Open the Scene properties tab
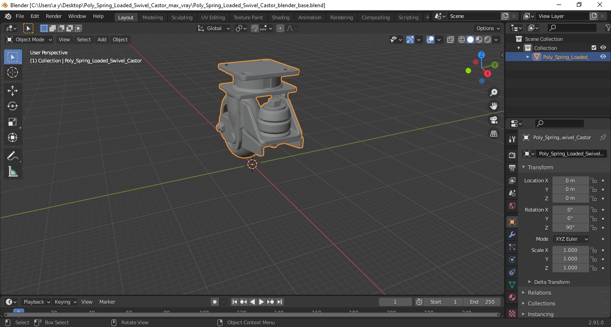Screen dimensions: 611x327 pyautogui.click(x=512, y=193)
